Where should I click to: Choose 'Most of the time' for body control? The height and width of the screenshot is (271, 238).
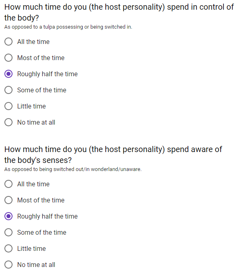click(8, 58)
